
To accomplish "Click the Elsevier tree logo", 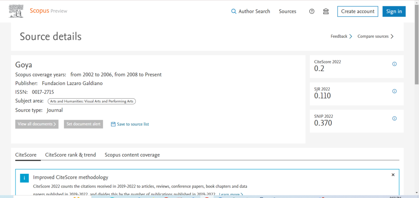I will click(17, 11).
